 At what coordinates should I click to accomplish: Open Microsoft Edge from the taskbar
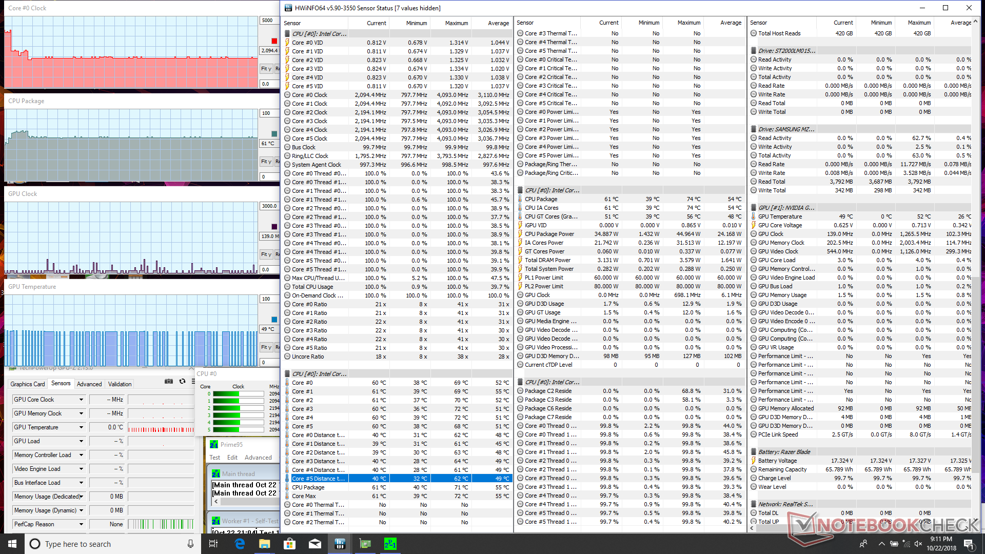(x=240, y=544)
